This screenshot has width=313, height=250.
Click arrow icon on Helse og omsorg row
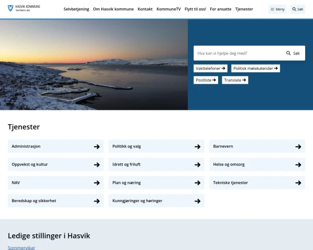click(x=298, y=165)
